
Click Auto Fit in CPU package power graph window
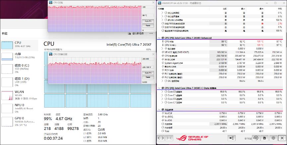(x=148, y=73)
